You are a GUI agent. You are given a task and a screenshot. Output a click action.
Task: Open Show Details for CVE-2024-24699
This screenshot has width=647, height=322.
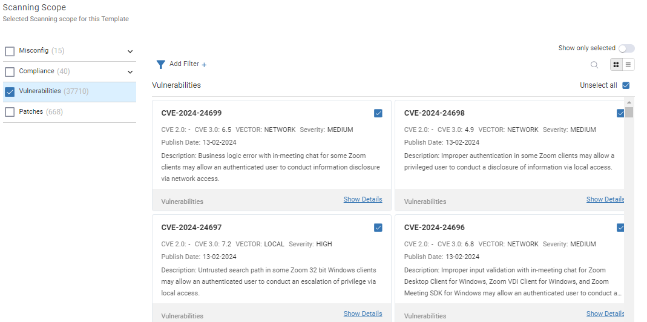(363, 199)
